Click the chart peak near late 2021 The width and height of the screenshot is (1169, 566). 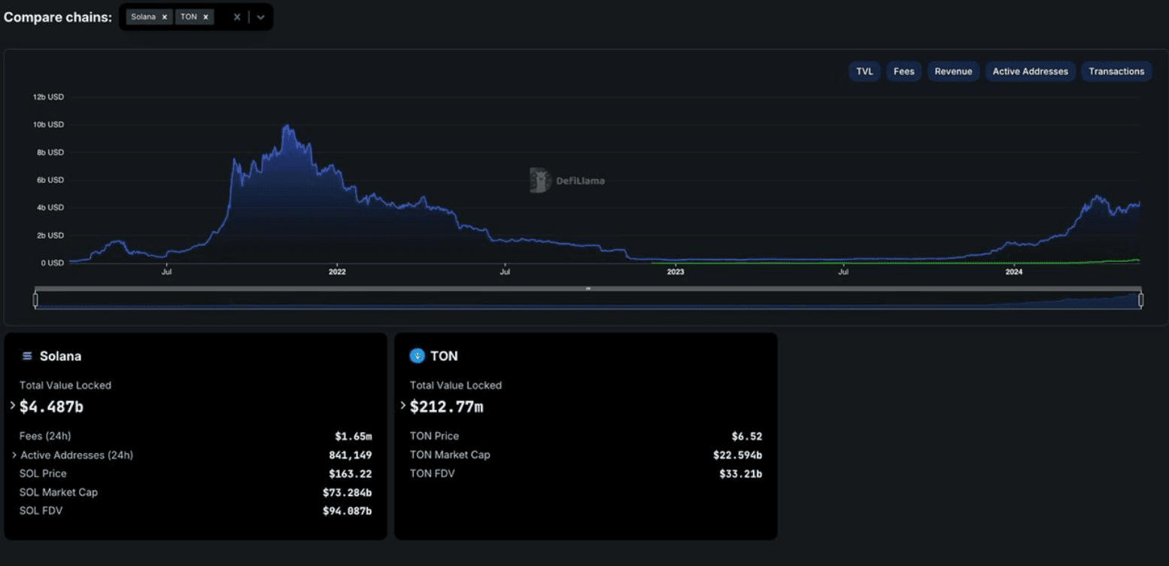click(x=285, y=126)
